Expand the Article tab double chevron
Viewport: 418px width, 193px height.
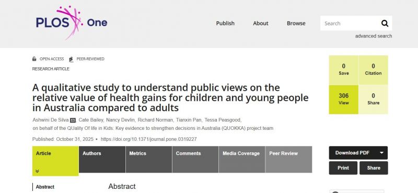37,171
